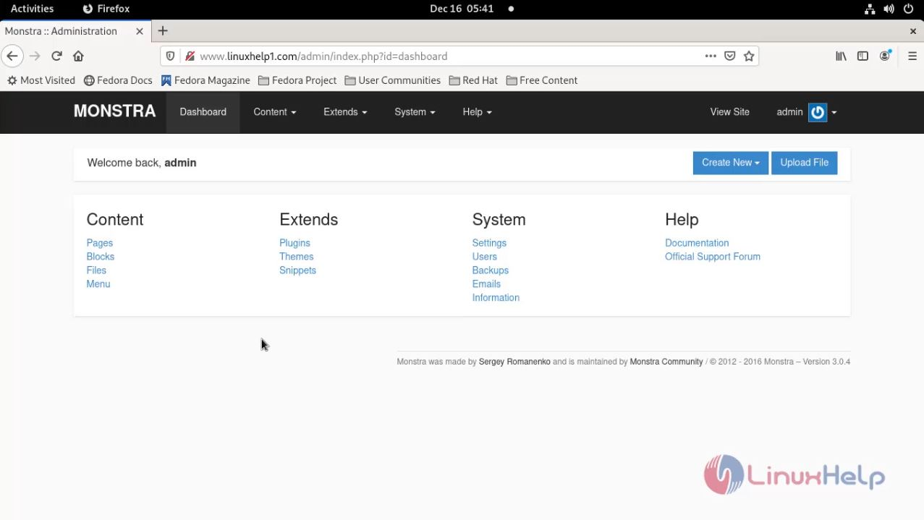Viewport: 924px width, 520px height.
Task: Click the system power icon in top bar
Action: coord(909,9)
